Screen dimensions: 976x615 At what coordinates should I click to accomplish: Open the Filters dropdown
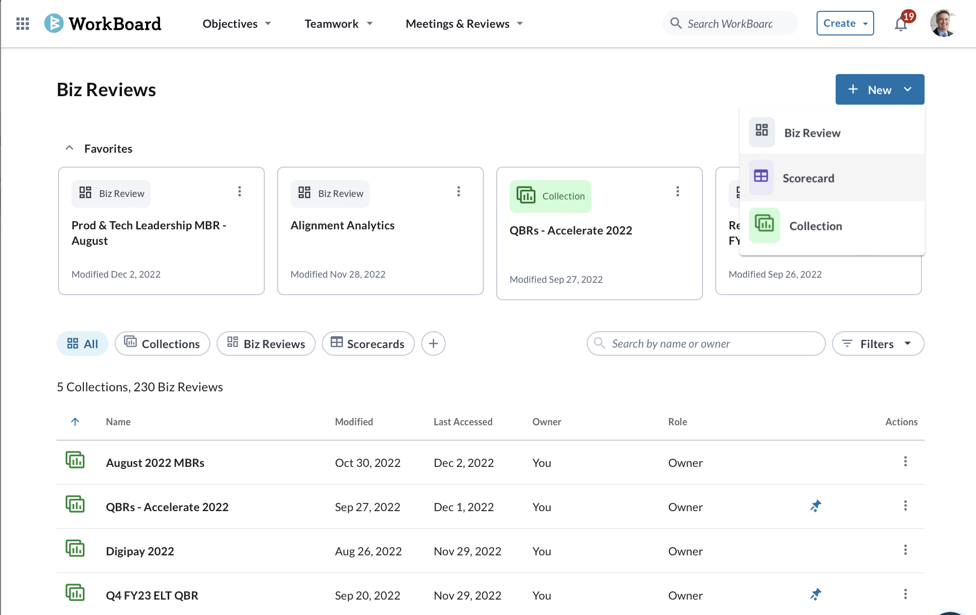878,343
